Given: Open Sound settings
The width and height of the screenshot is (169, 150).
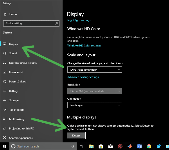Looking at the screenshot, I should tap(13, 53).
